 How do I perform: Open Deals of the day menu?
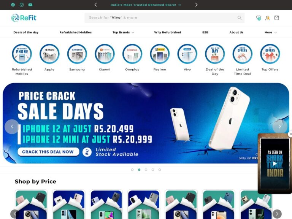click(x=26, y=32)
